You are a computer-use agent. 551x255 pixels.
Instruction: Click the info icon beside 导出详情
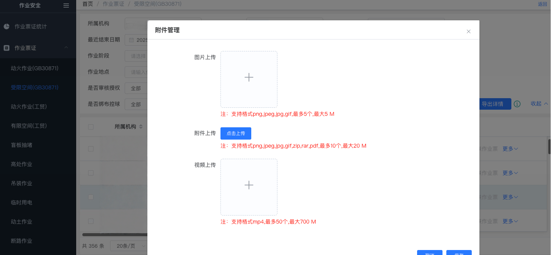[x=517, y=104]
